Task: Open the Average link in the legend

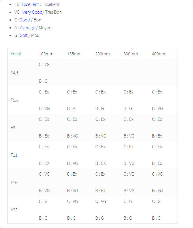Action: [x=28, y=28]
